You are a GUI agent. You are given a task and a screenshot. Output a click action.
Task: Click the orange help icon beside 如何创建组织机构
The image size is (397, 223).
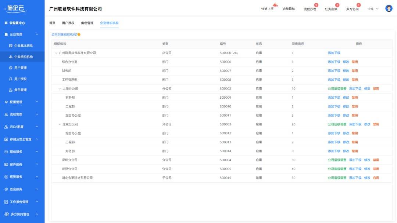[x=79, y=34]
